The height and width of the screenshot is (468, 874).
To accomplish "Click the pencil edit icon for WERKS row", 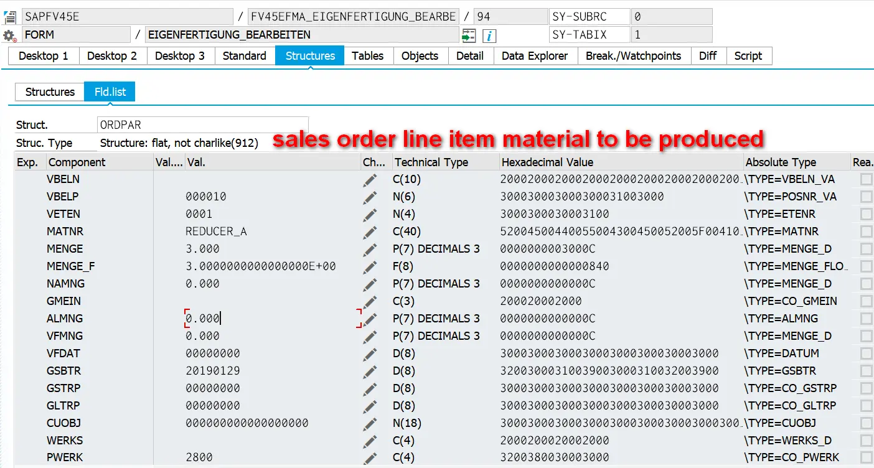I will point(370,441).
